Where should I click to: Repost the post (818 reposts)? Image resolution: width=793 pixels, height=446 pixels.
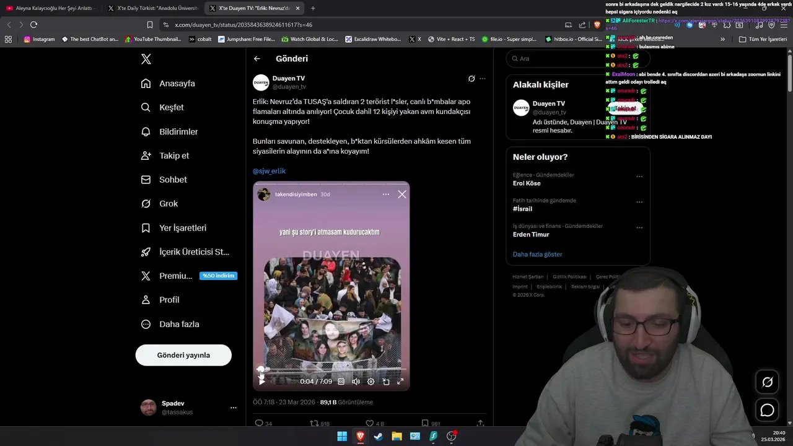pyautogui.click(x=320, y=424)
